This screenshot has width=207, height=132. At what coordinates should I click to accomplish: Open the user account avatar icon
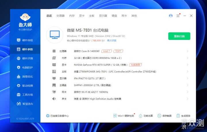click(171, 16)
